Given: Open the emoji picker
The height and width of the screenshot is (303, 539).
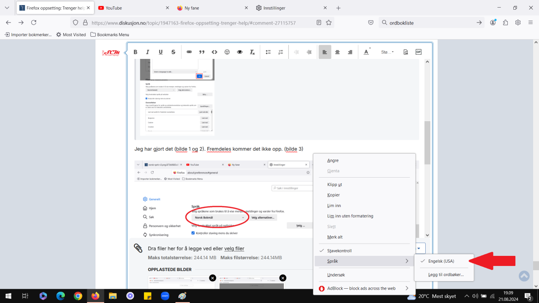Looking at the screenshot, I should (227, 52).
